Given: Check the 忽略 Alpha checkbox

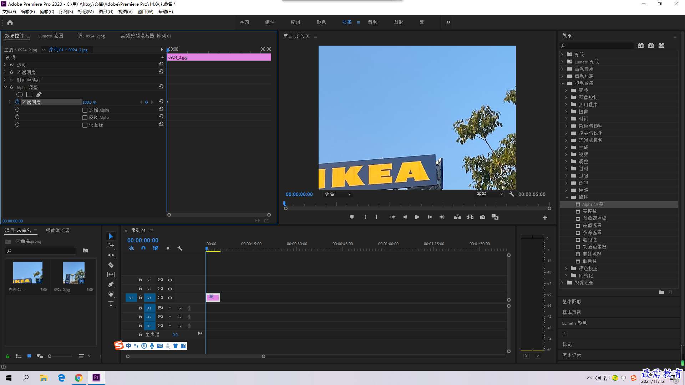Looking at the screenshot, I should [85, 110].
